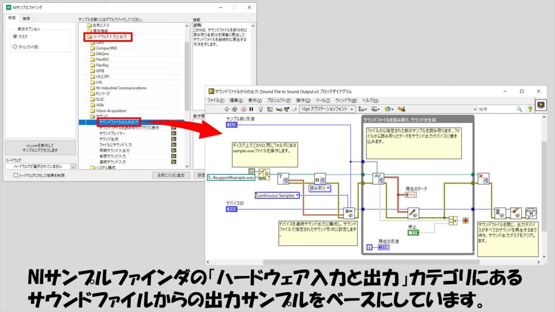
Task: Open the hardware selection dropdown
Action: [x=40, y=167]
